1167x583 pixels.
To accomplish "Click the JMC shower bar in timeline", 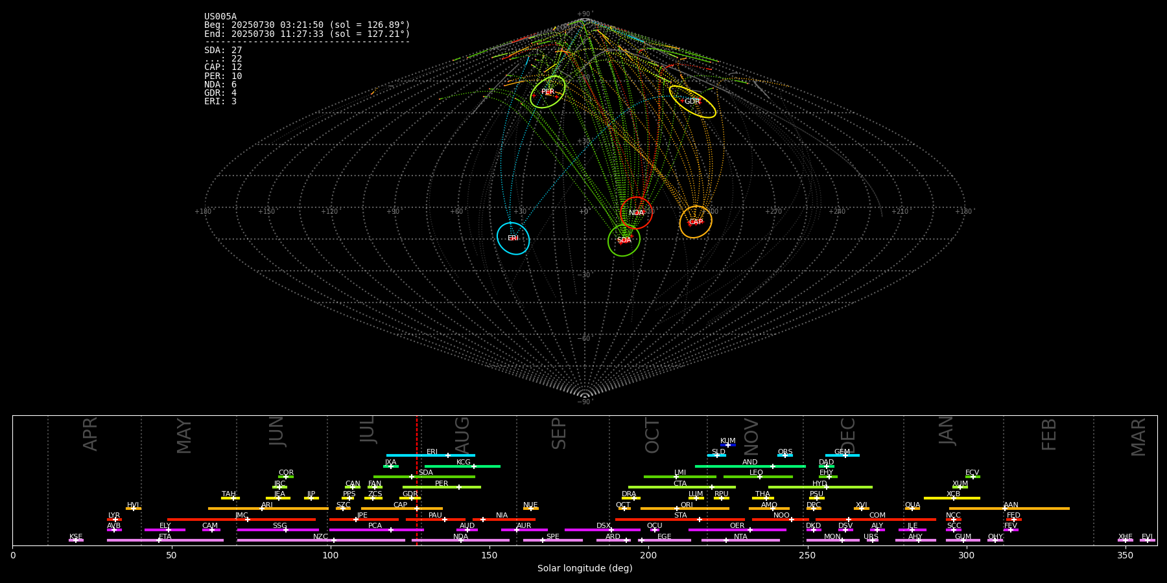I will [242, 520].
